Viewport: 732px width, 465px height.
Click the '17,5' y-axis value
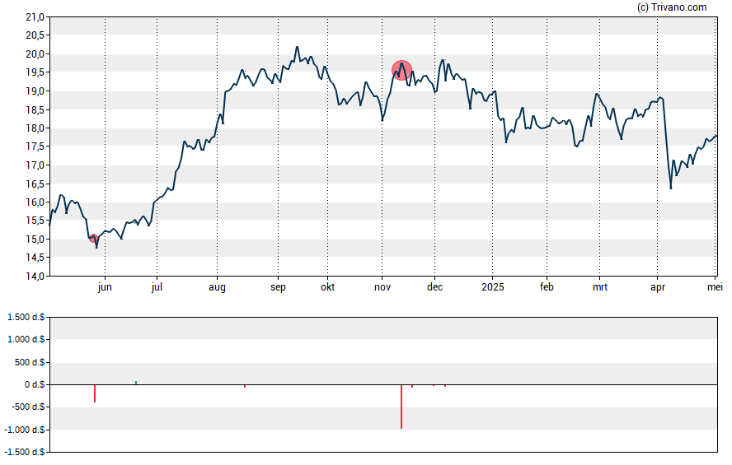tap(35, 146)
